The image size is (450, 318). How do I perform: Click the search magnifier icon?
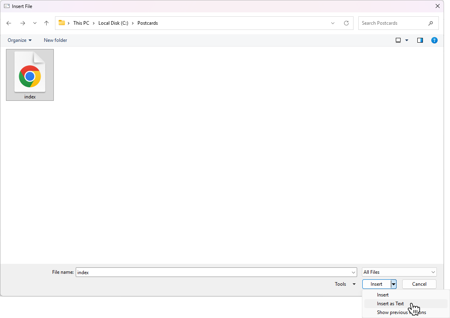point(430,23)
